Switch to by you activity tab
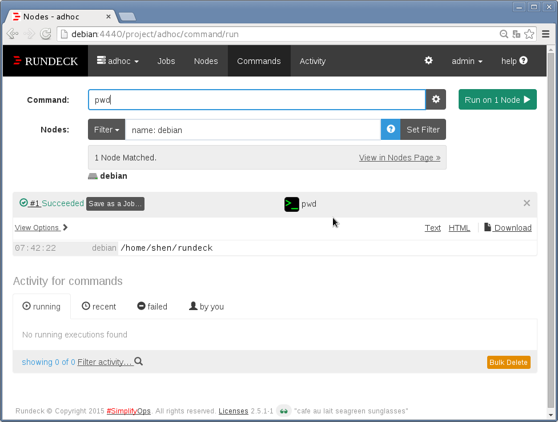 [x=206, y=306]
